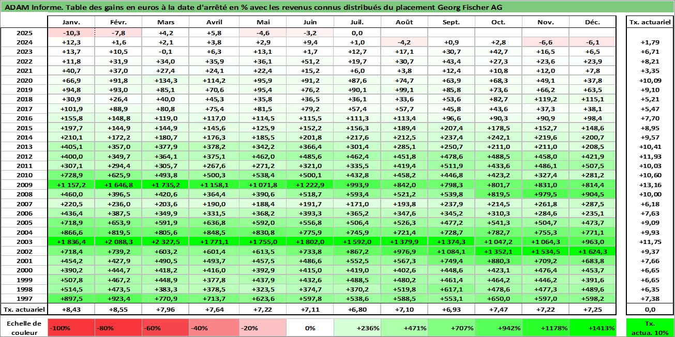
Task: Click the 'ADAM Informe' title banner text
Action: click(x=253, y=7)
